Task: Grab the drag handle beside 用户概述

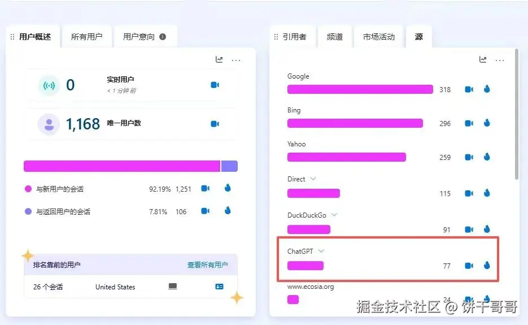Action: click(12, 37)
